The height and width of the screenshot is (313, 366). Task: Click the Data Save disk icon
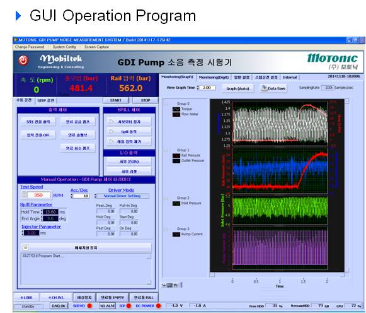264,88
